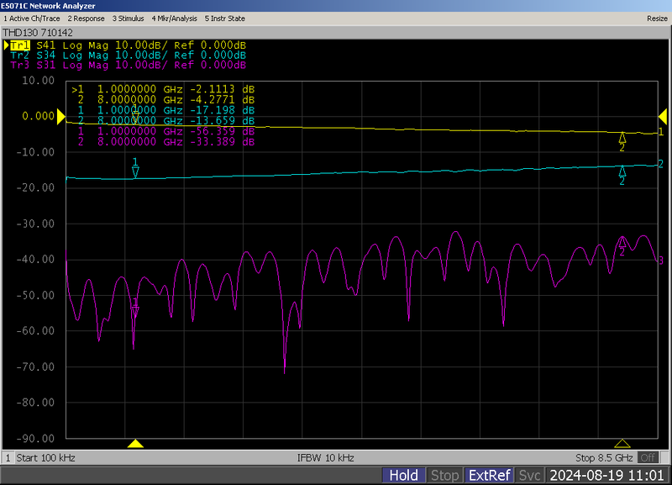Click the ExtRef status indicator
672x485 pixels.
(489, 476)
